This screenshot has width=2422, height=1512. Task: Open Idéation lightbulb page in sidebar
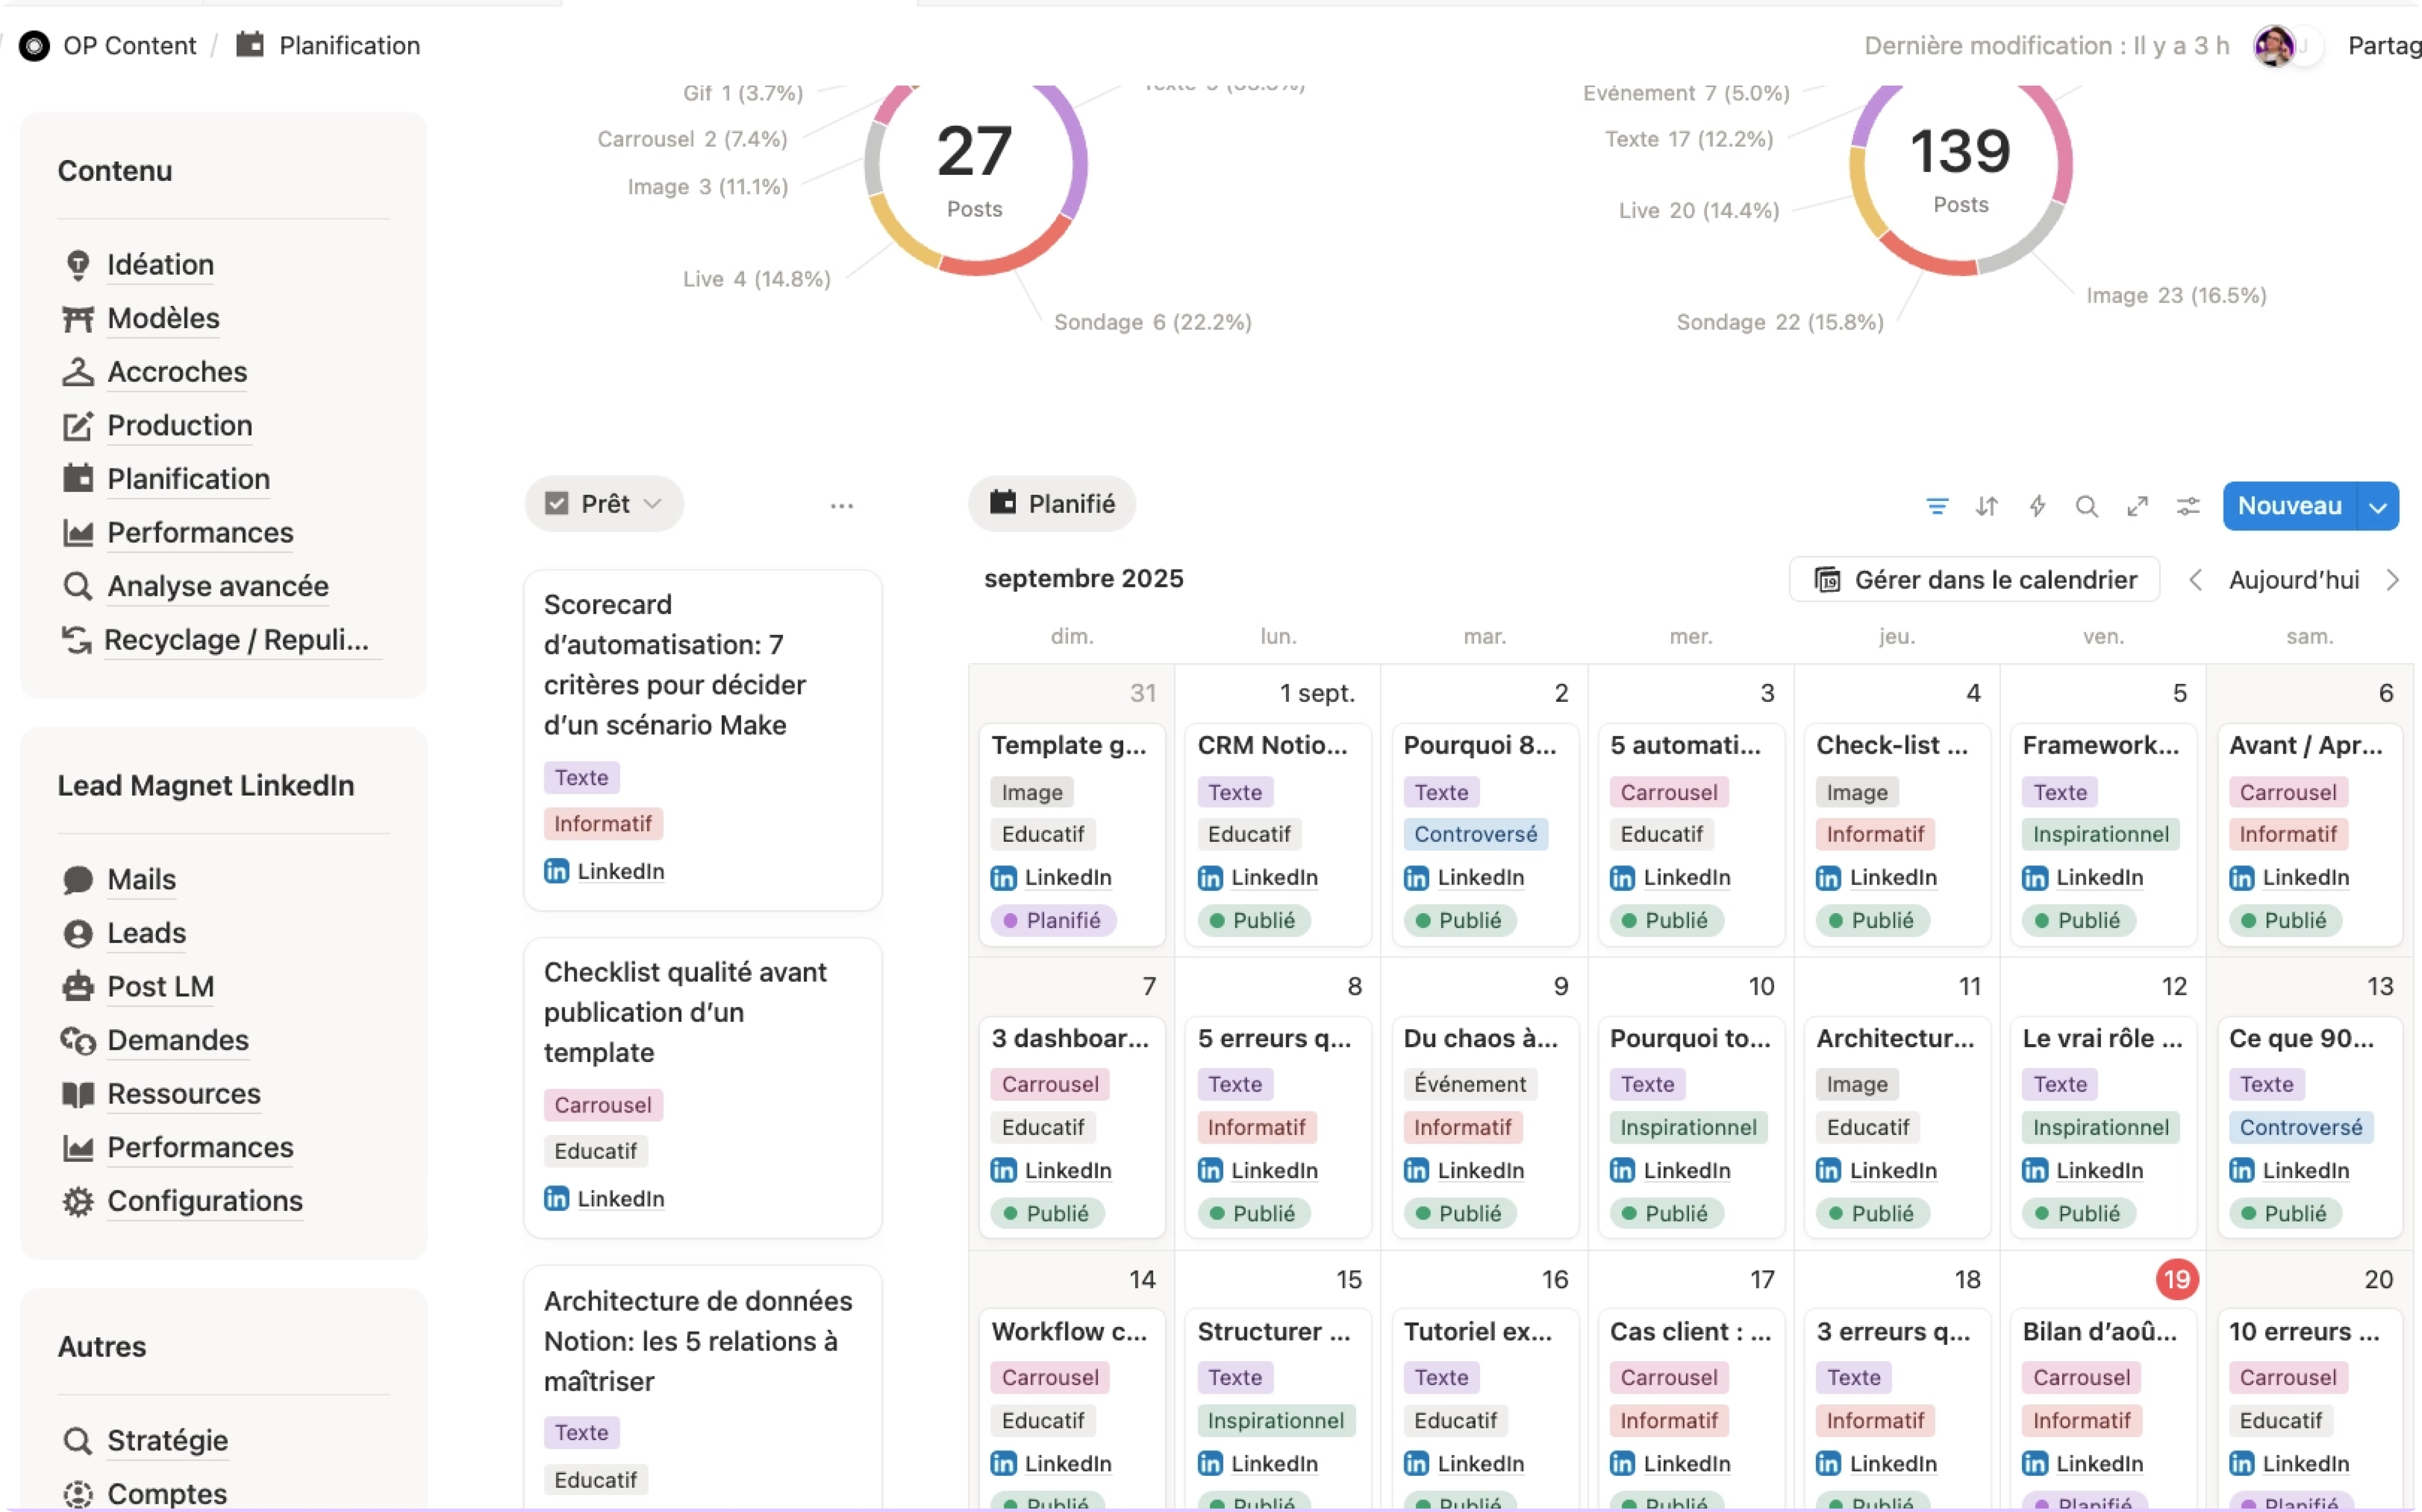click(160, 264)
